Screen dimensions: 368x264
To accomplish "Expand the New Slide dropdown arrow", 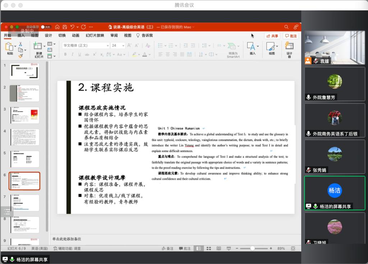I will (44, 46).
